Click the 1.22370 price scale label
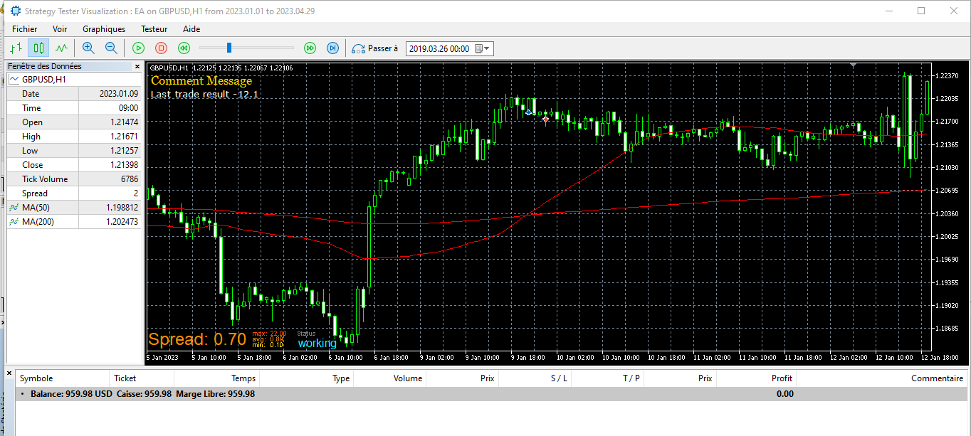Image resolution: width=971 pixels, height=436 pixels. click(948, 75)
